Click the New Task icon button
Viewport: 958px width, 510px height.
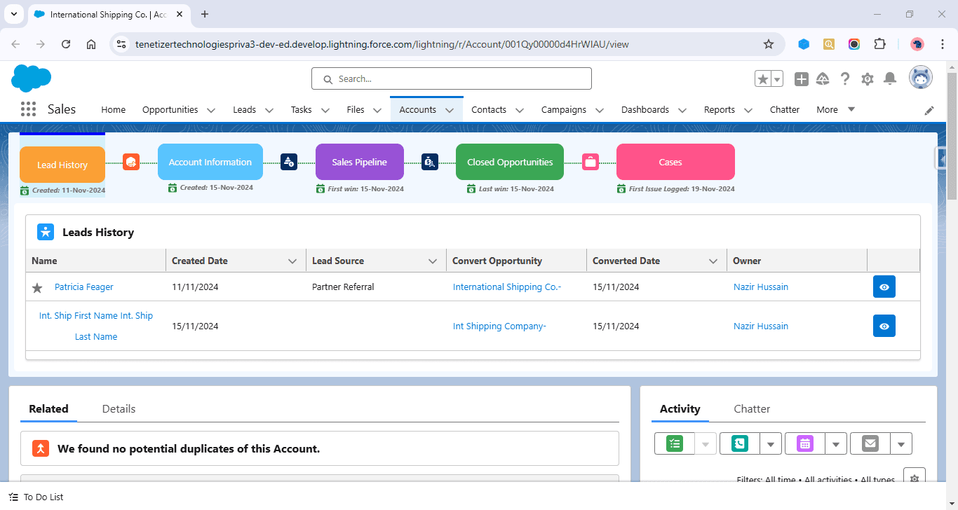tap(675, 443)
